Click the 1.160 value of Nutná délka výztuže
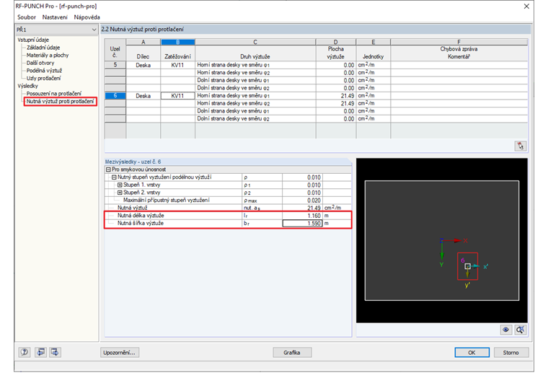 pyautogui.click(x=302, y=216)
